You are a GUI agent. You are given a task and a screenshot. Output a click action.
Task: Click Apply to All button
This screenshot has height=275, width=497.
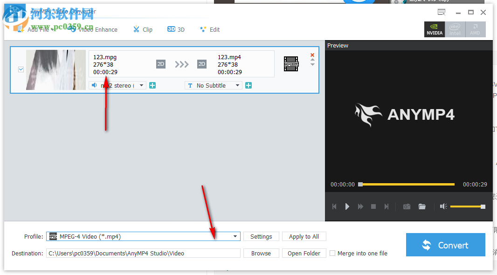pos(304,236)
